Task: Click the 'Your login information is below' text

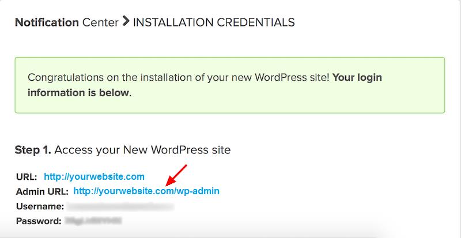Action: pos(205,85)
